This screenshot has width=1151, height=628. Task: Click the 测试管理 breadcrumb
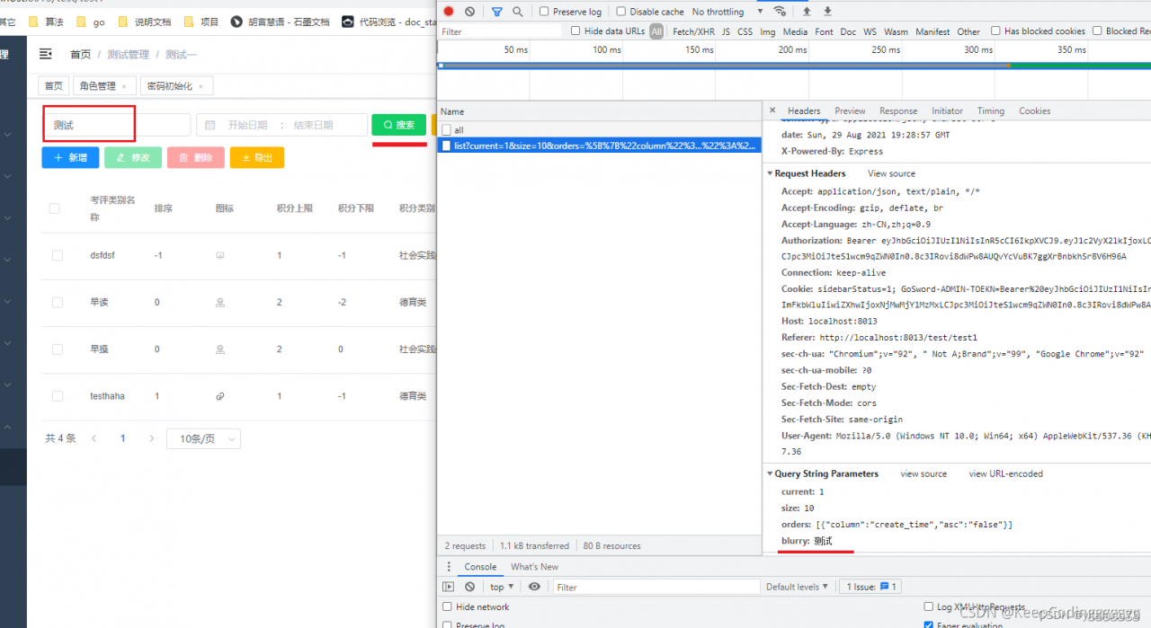[x=129, y=54]
